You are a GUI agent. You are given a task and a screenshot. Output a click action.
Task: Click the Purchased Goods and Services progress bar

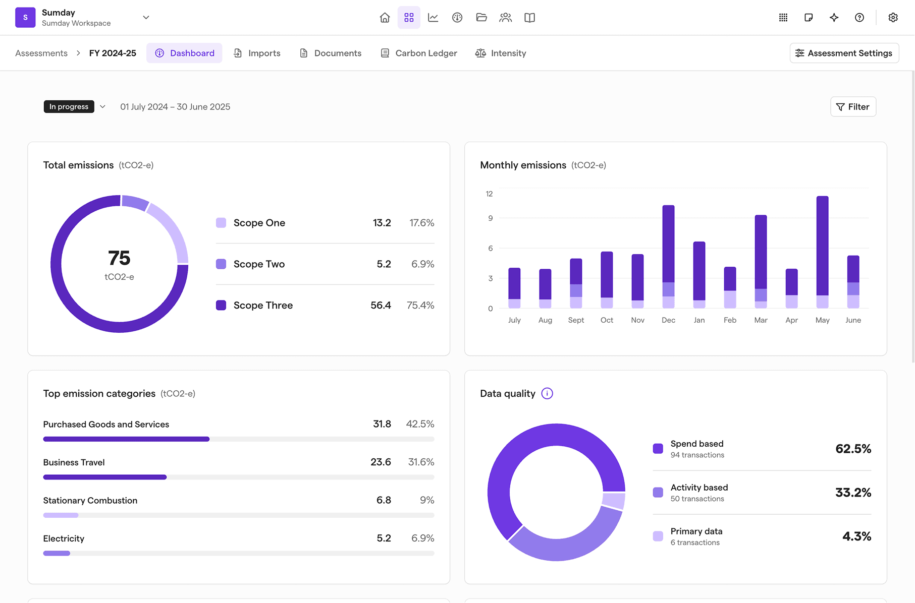pyautogui.click(x=239, y=439)
